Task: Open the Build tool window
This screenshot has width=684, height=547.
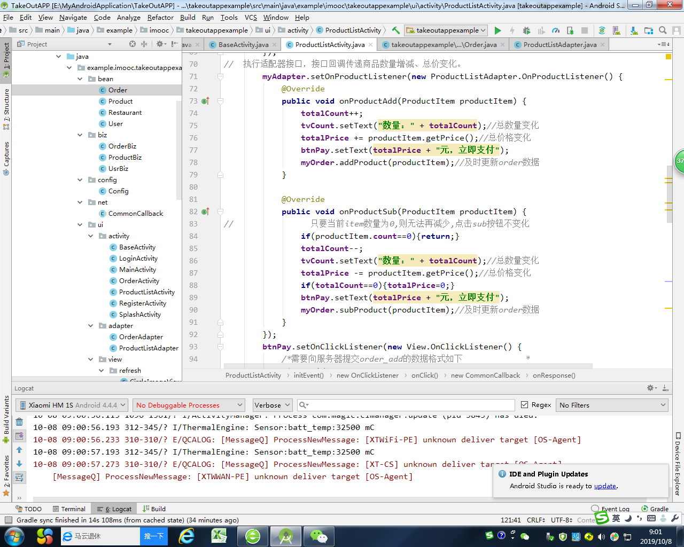Action: pos(154,509)
